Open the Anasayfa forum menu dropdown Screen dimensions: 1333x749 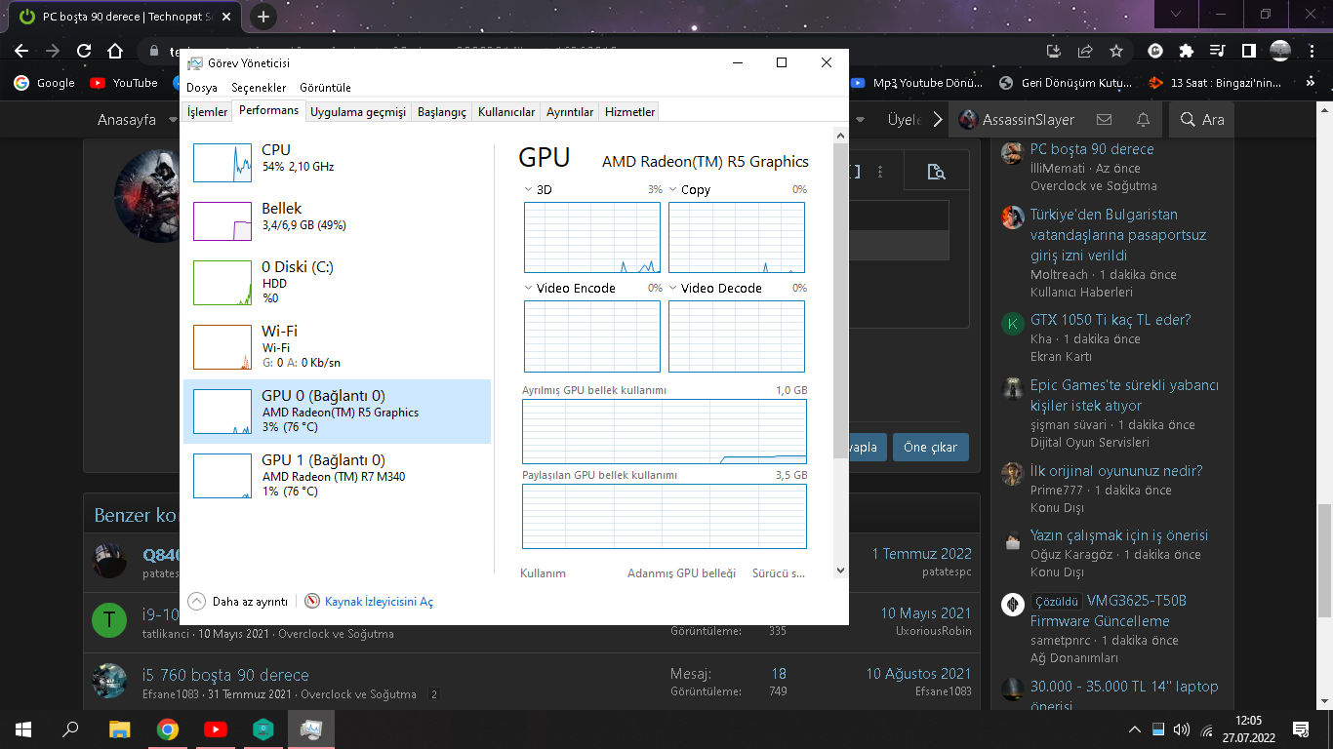(x=173, y=119)
